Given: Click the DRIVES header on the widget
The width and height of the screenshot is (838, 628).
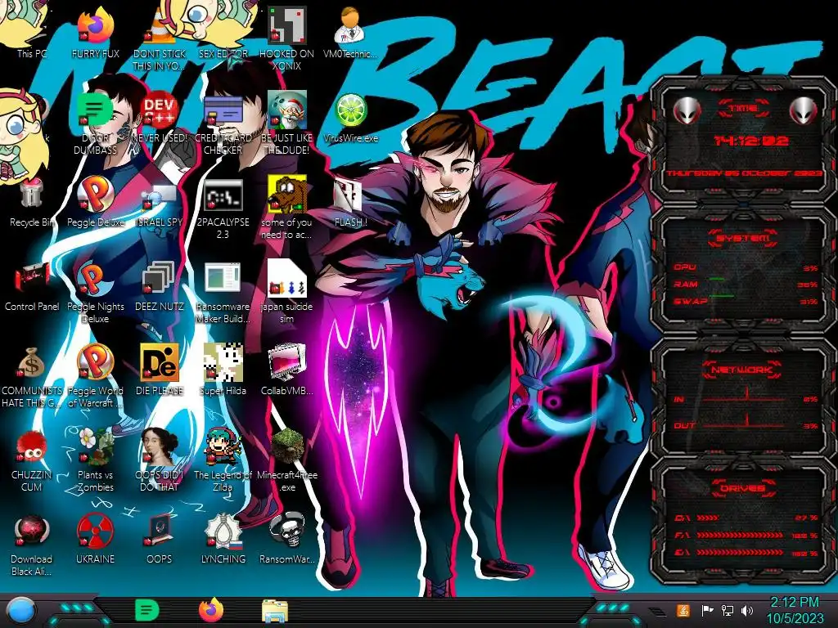Looking at the screenshot, I should (743, 488).
